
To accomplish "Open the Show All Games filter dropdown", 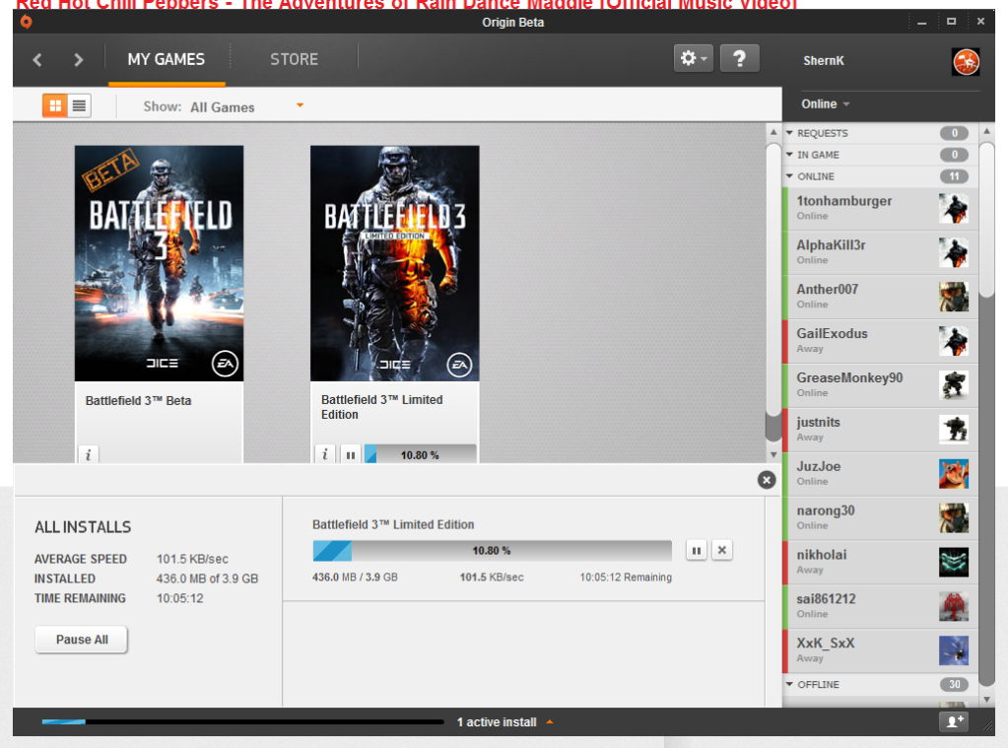I will 300,105.
